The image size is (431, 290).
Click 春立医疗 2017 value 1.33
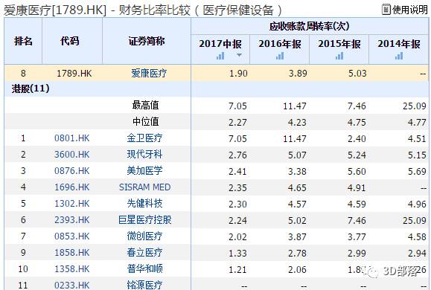click(237, 253)
